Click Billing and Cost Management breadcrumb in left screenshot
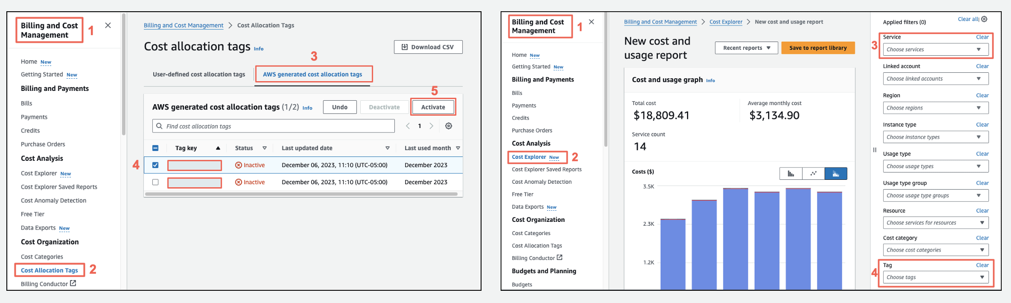The image size is (1011, 303). 184,25
